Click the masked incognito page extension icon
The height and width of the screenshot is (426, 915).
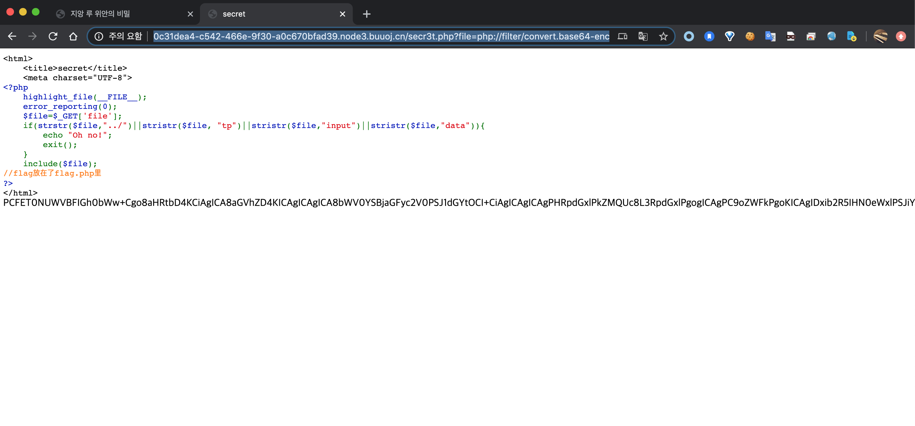(x=790, y=36)
